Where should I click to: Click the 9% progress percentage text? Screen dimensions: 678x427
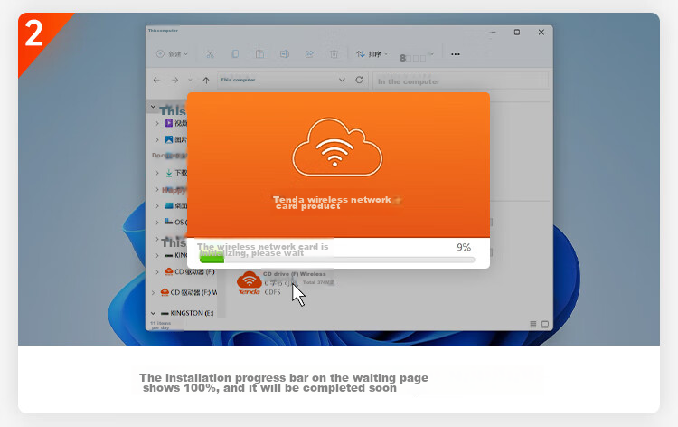pyautogui.click(x=464, y=248)
